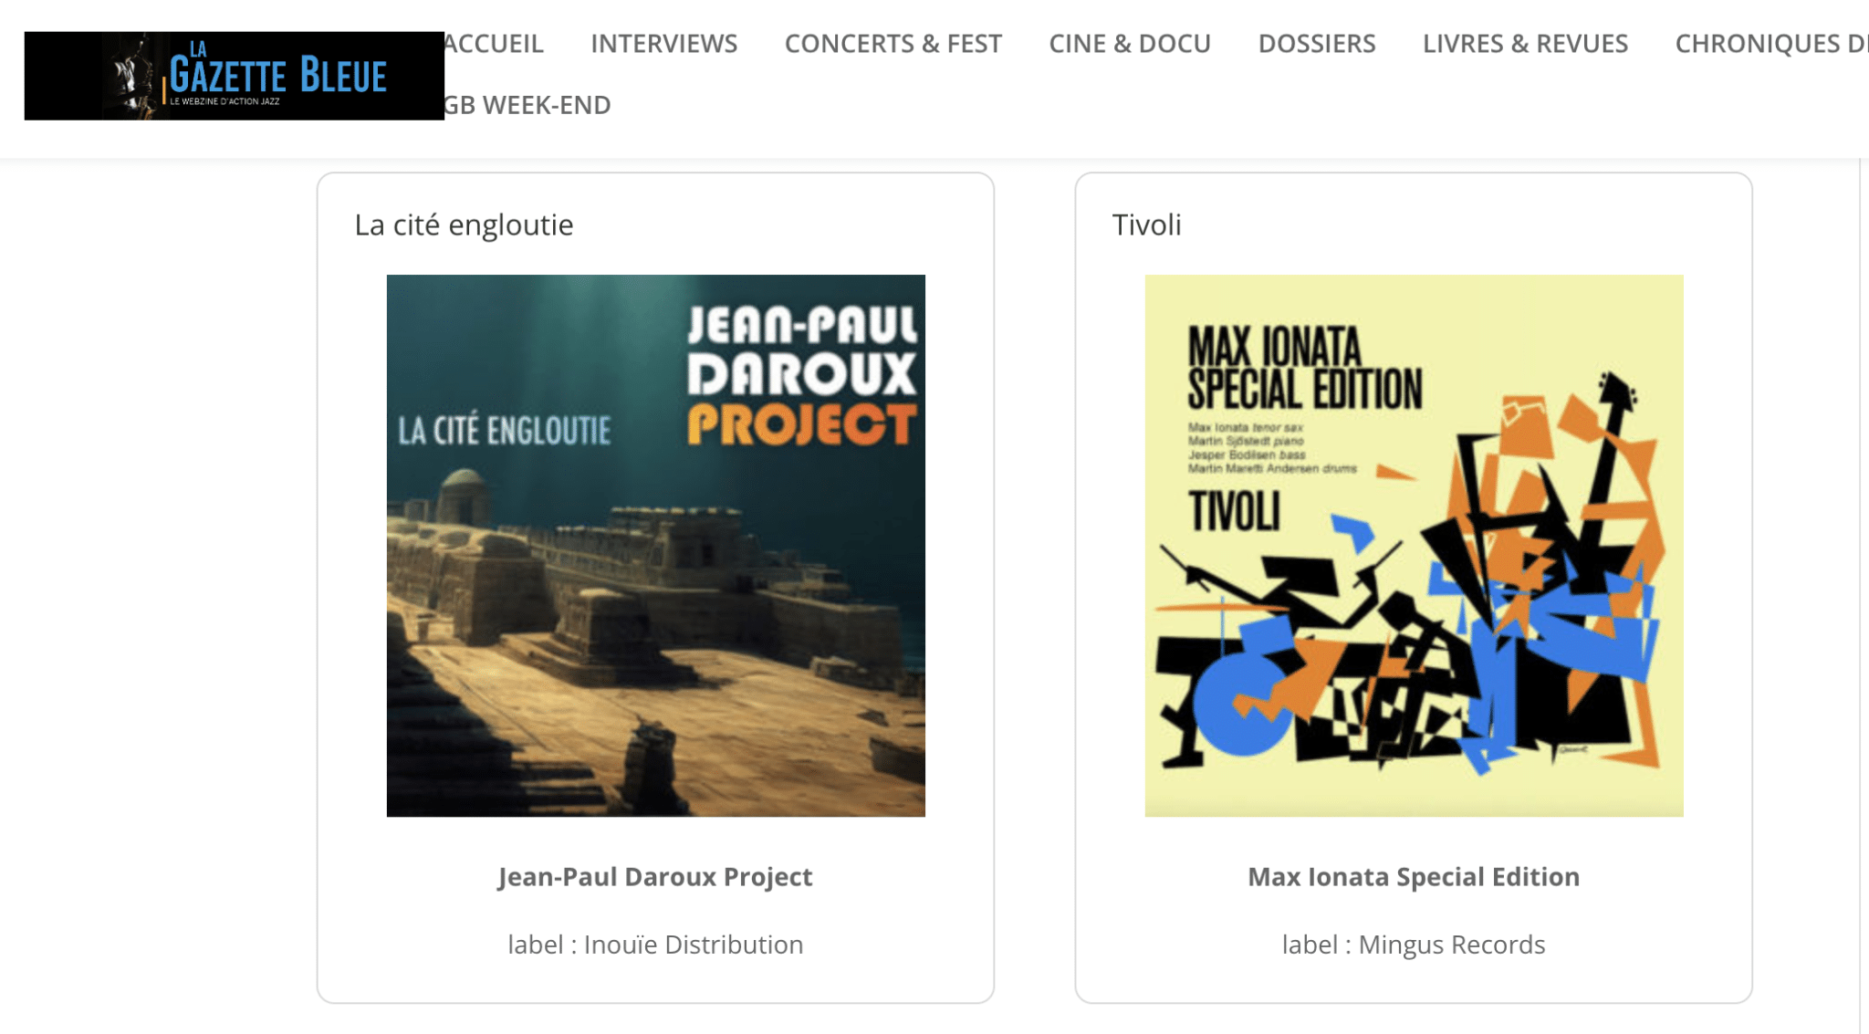The width and height of the screenshot is (1869, 1034).
Task: Open CONCERTS & FEST menu
Action: [893, 44]
